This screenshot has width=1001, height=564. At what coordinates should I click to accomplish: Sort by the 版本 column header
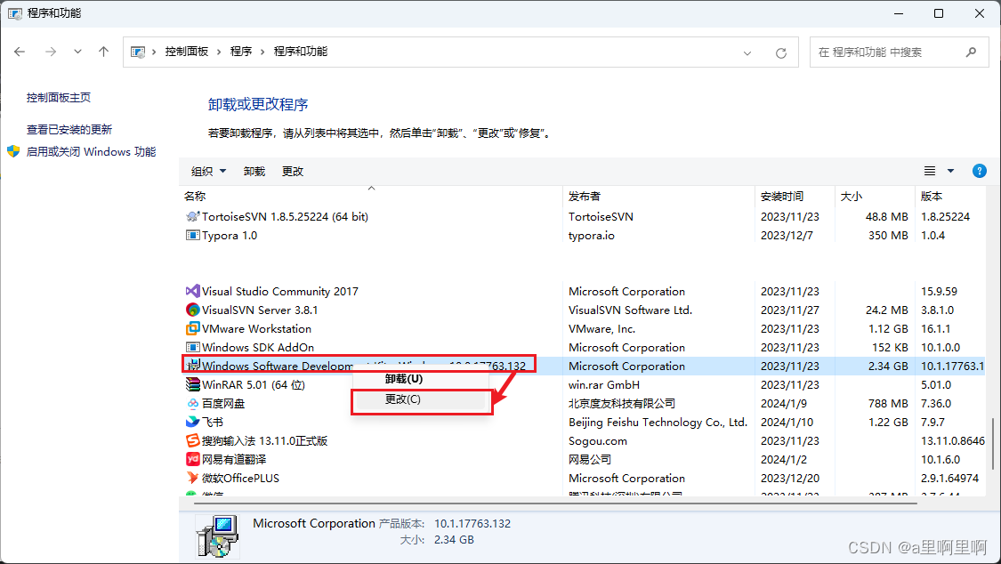point(950,196)
